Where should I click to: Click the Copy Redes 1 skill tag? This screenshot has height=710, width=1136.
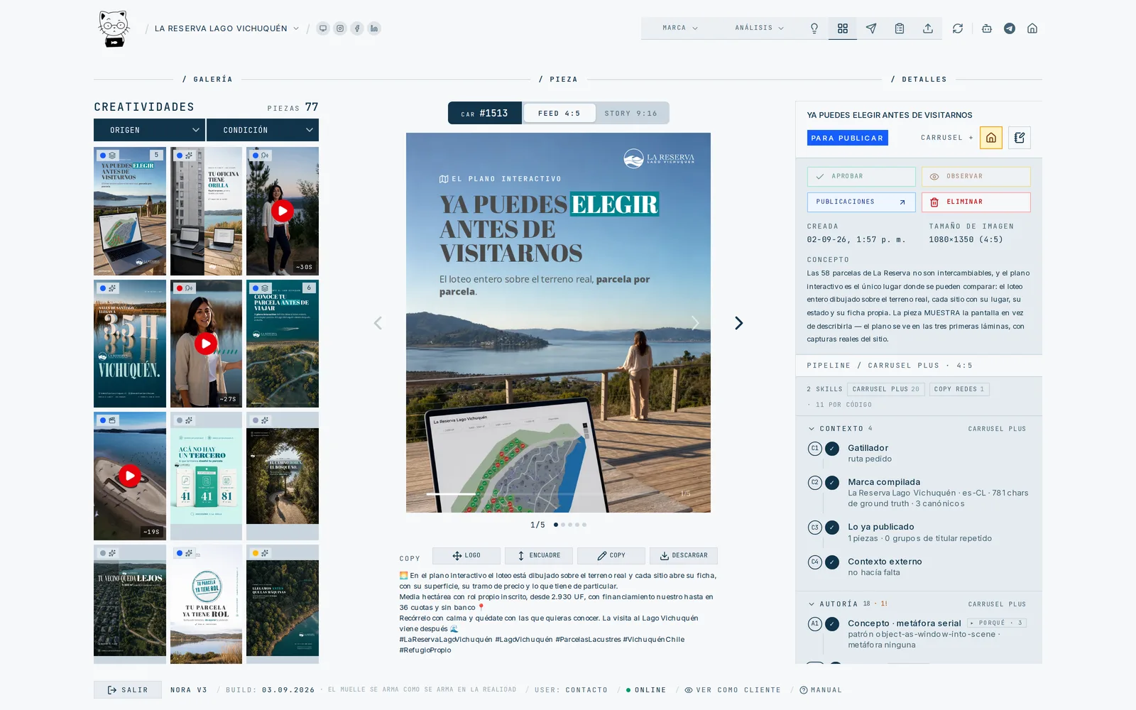pyautogui.click(x=959, y=389)
